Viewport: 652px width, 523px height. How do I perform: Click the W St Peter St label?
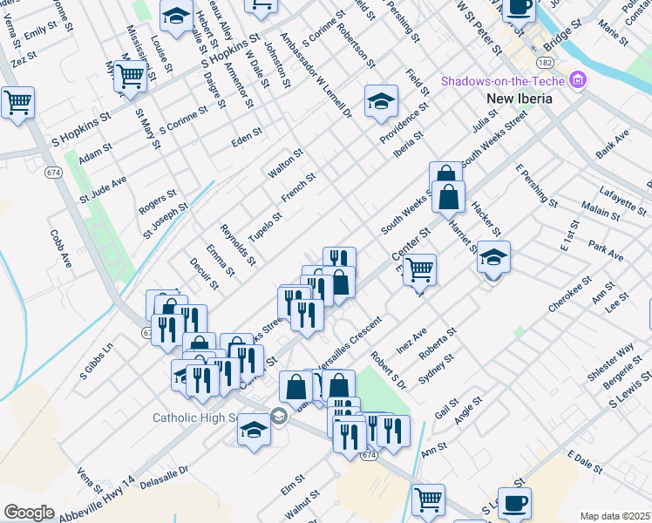[x=479, y=28]
